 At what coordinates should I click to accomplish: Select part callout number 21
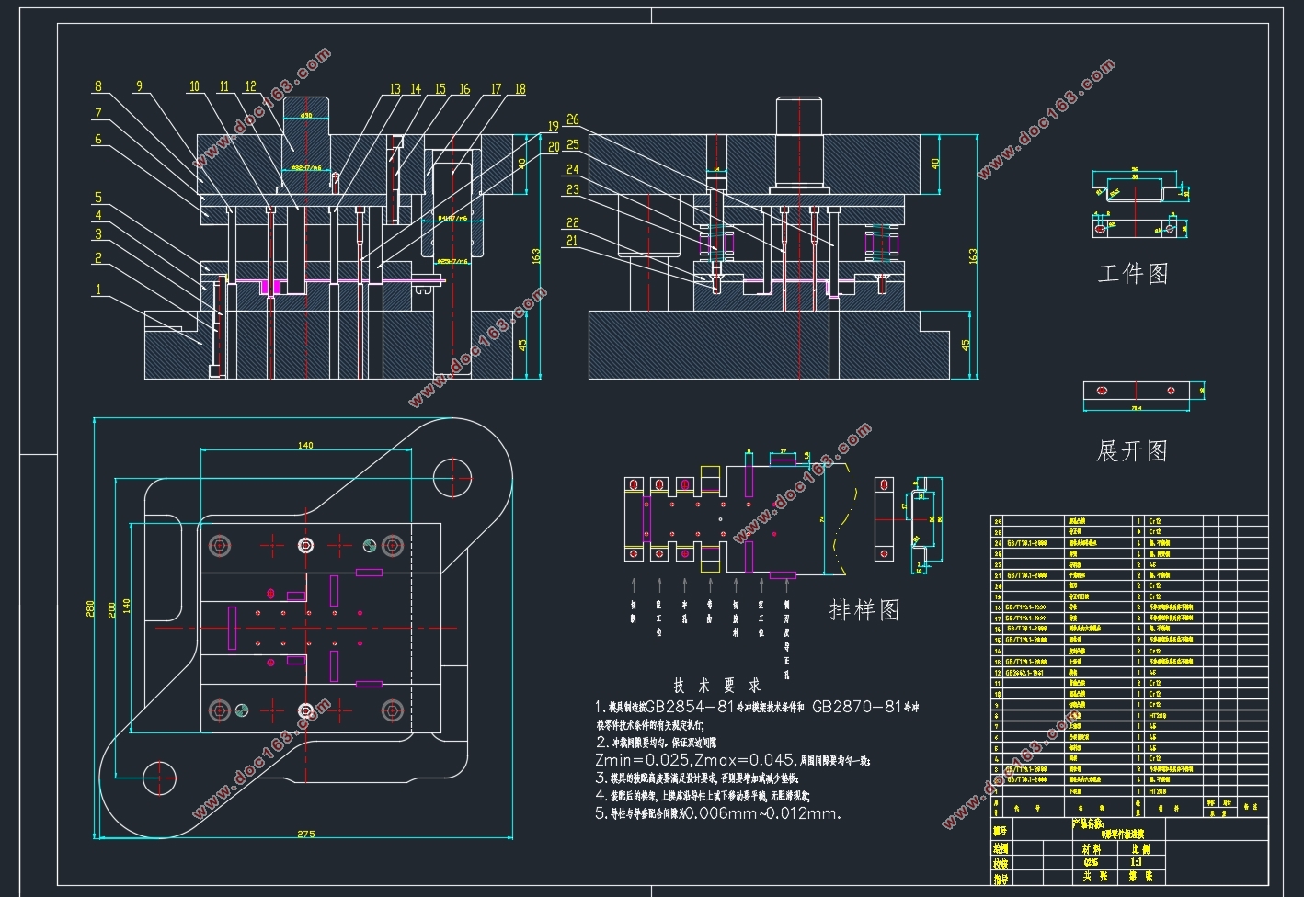573,241
